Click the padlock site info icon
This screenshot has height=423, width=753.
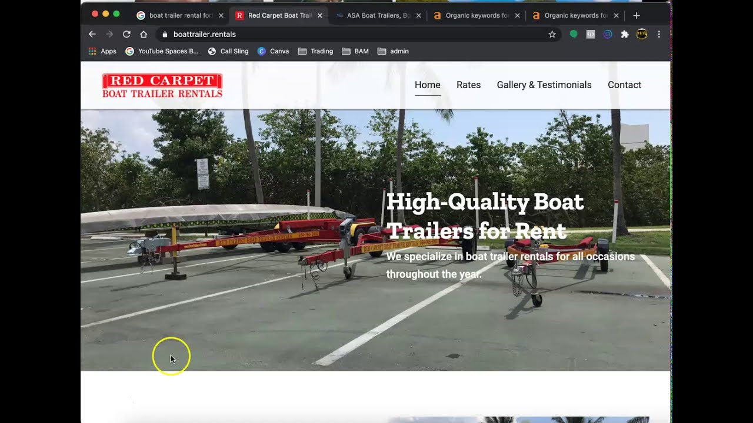pyautogui.click(x=165, y=34)
